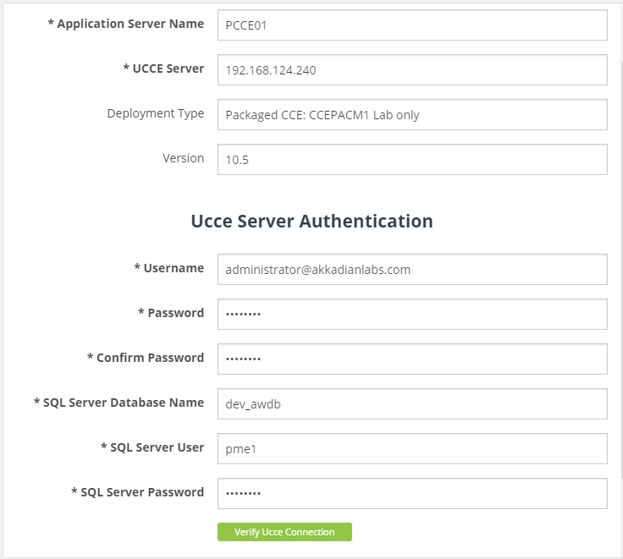The width and height of the screenshot is (623, 559).
Task: Click the Version field showing 10.5
Action: point(412,159)
